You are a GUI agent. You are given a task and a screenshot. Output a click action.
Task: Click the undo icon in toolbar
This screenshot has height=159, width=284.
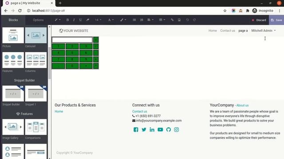point(187,20)
